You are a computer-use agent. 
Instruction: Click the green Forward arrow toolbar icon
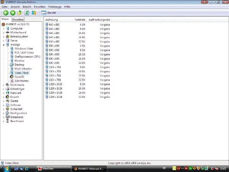click(x=12, y=13)
